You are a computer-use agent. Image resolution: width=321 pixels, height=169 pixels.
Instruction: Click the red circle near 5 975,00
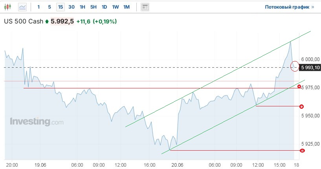click(299, 86)
